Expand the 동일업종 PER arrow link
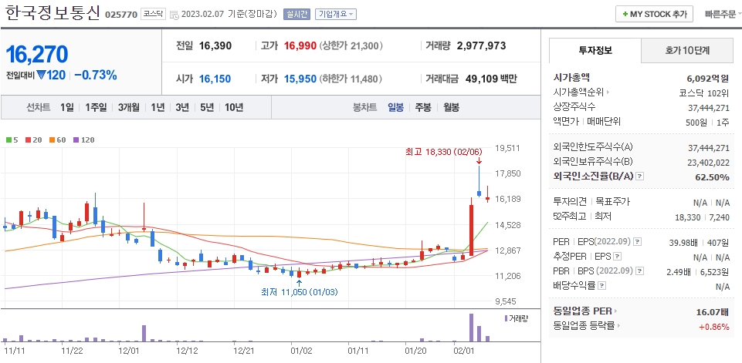Screen dimensions: 742x363 coord(616,311)
